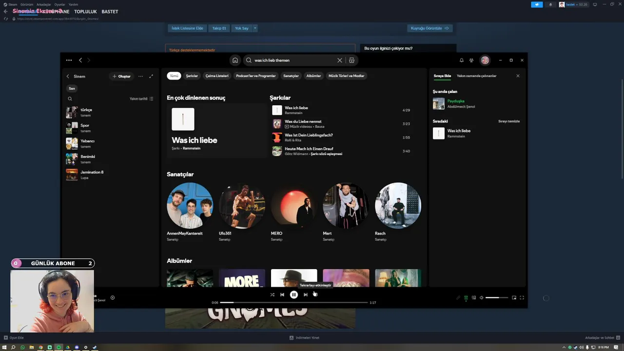Toggle the Sen library filter chip

pos(72,89)
